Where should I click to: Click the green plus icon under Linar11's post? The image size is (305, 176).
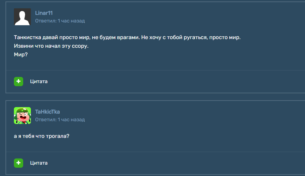click(19, 82)
